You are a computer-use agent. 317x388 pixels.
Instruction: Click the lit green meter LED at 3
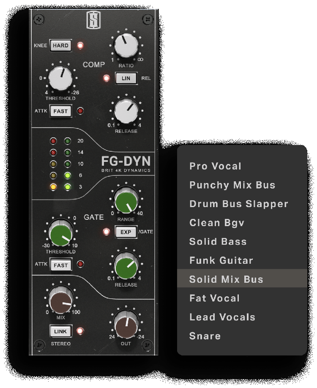(x=67, y=186)
